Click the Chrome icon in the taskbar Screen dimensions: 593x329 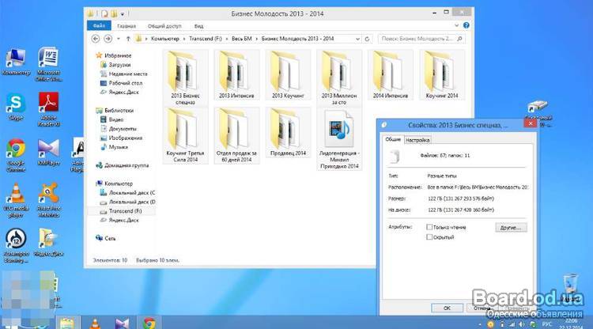(x=149, y=322)
